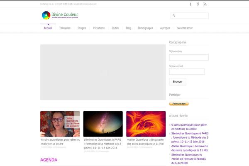Screen dimensions: 249x166
Task: Open sidebar link '6 soins quantiques pour gérer'
Action: coord(189,127)
